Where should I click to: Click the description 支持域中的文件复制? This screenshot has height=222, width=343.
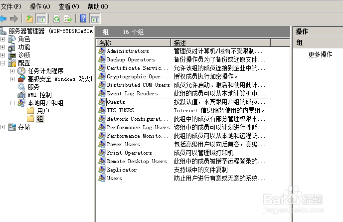[x=200, y=170]
